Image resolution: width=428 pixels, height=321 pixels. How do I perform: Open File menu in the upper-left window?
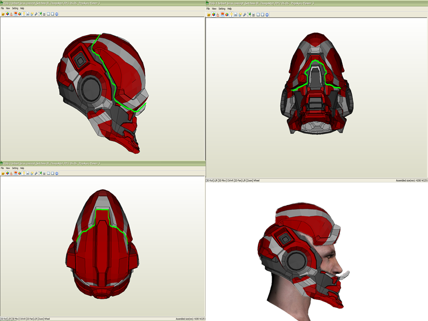3,8
